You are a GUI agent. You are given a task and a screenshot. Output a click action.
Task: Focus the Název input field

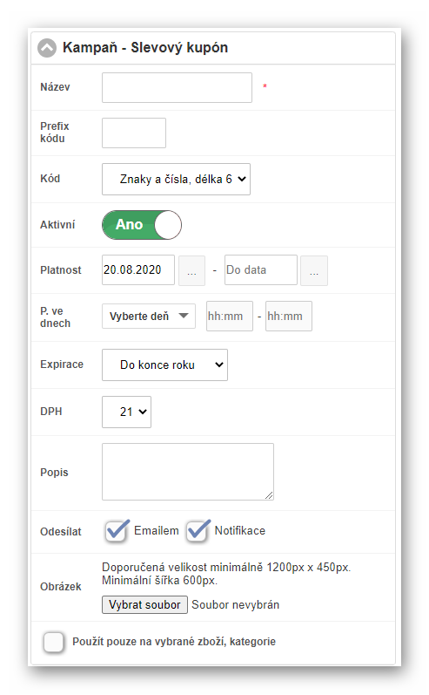tap(177, 88)
